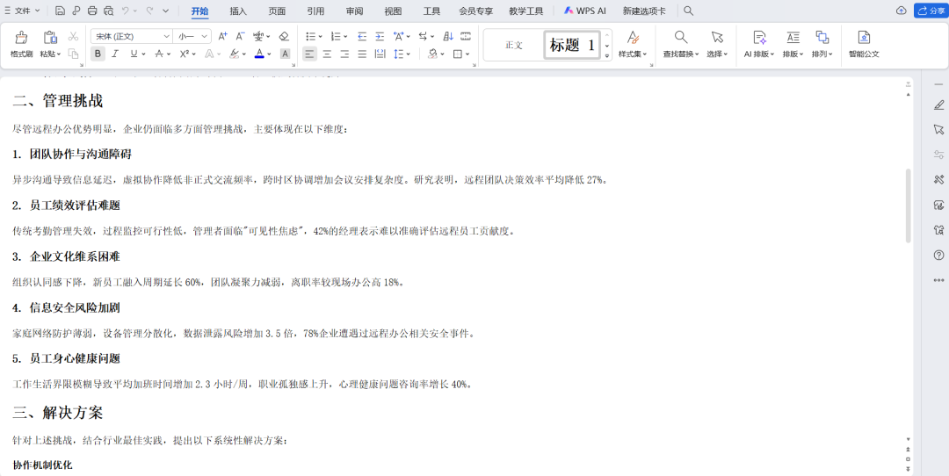
Task: Open Print Preview icon
Action: click(108, 11)
